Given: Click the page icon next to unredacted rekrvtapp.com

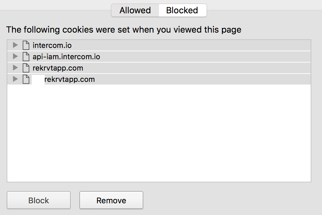Looking at the screenshot, I should (26, 68).
